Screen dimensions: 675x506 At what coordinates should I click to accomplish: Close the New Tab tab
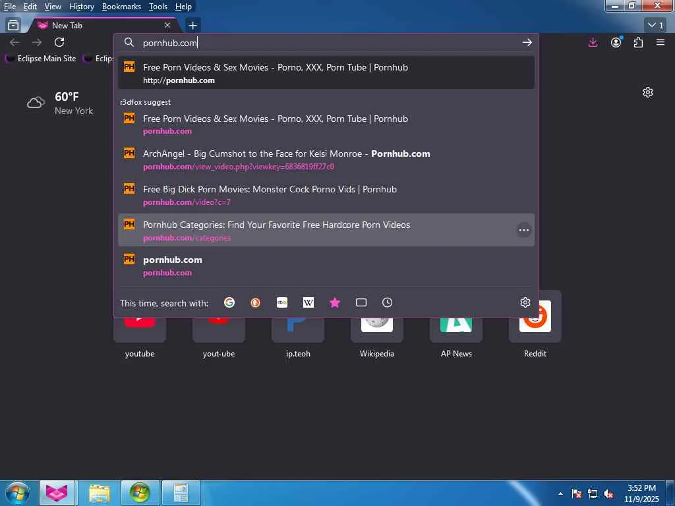[x=167, y=26]
